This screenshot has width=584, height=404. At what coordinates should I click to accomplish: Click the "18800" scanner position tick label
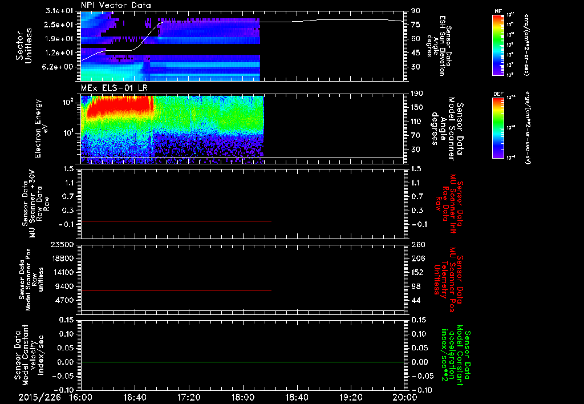tap(62, 258)
